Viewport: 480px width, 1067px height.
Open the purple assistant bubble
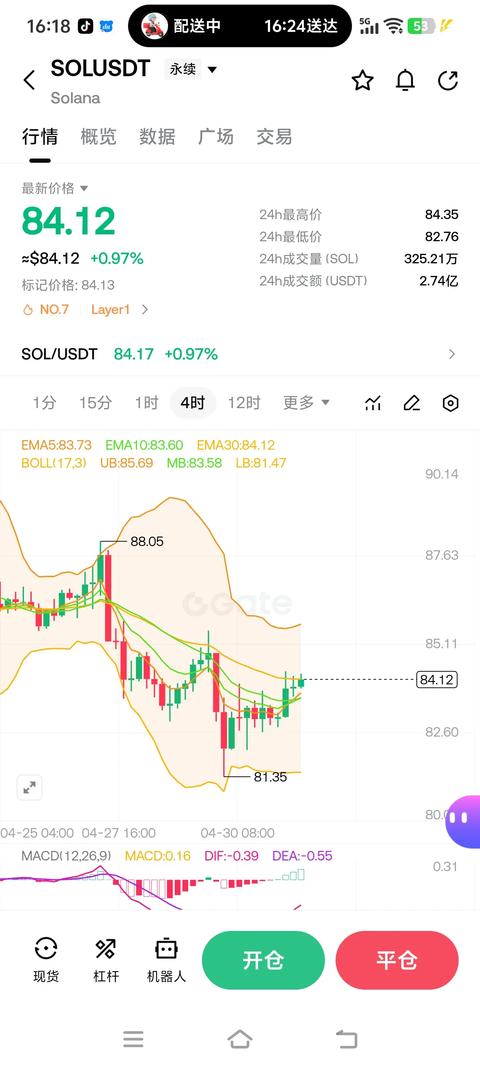(463, 821)
